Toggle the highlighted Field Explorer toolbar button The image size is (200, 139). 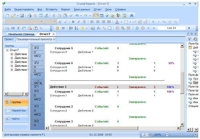96,16
